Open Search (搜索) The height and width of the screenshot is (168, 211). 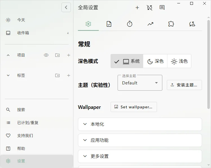click(x=37, y=110)
